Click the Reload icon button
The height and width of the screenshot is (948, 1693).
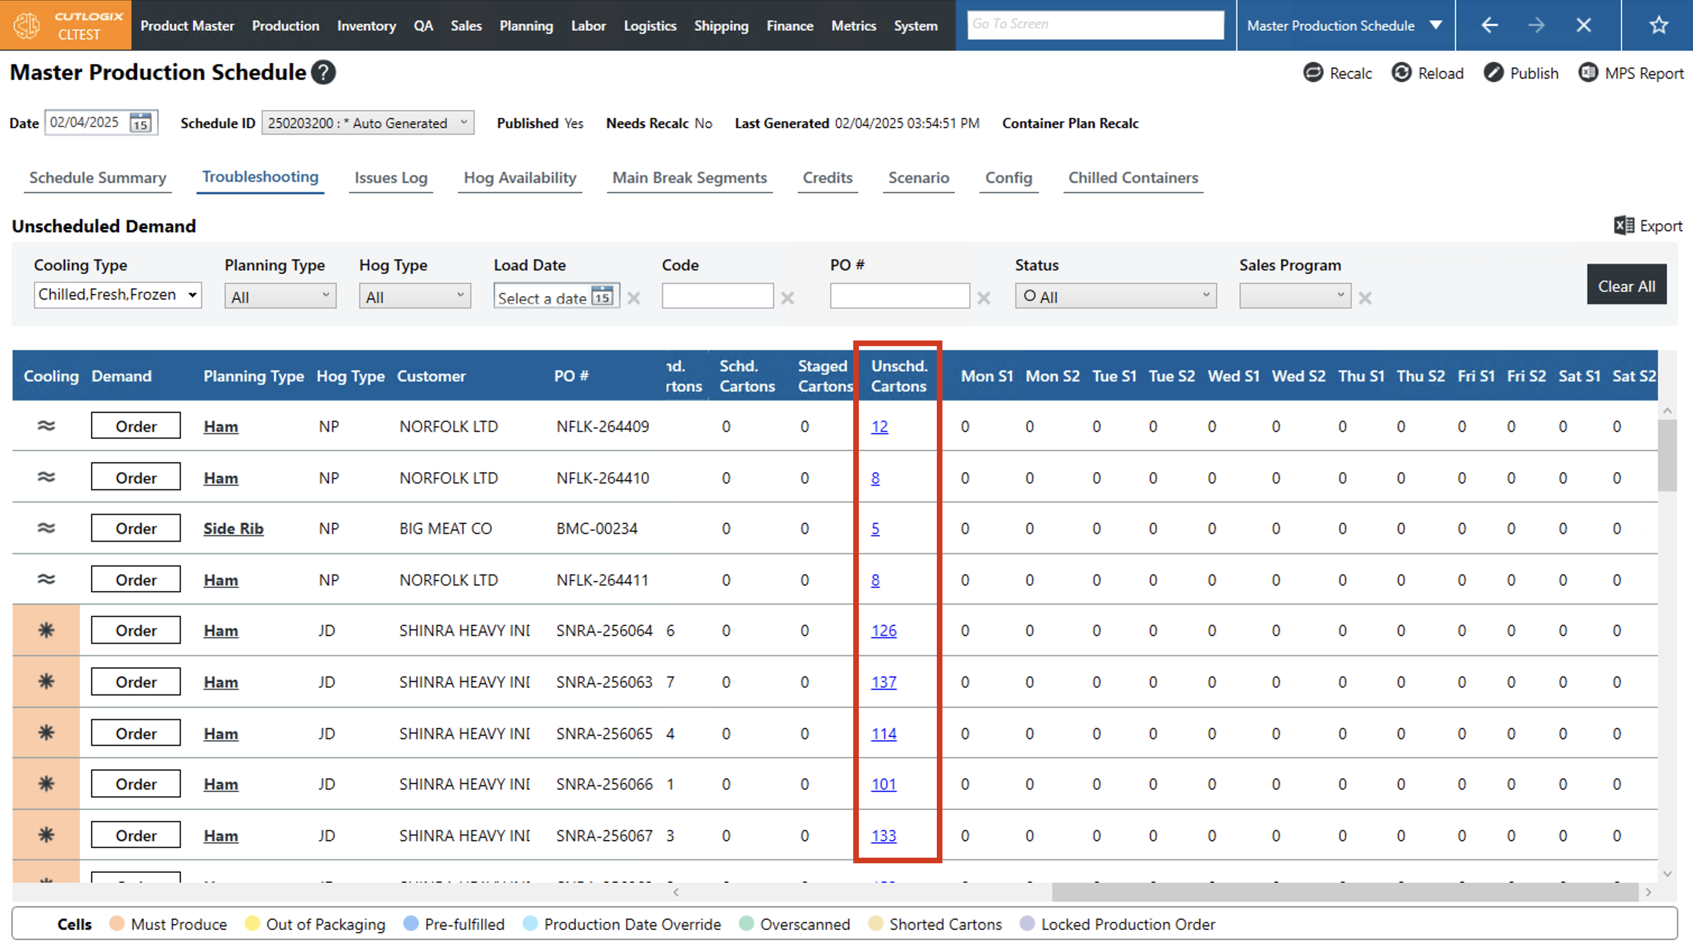(1401, 73)
